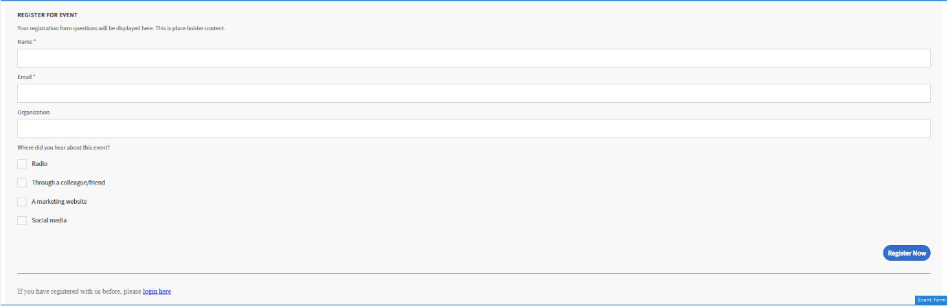
Task: Click the Name input field
Action: [x=473, y=58]
